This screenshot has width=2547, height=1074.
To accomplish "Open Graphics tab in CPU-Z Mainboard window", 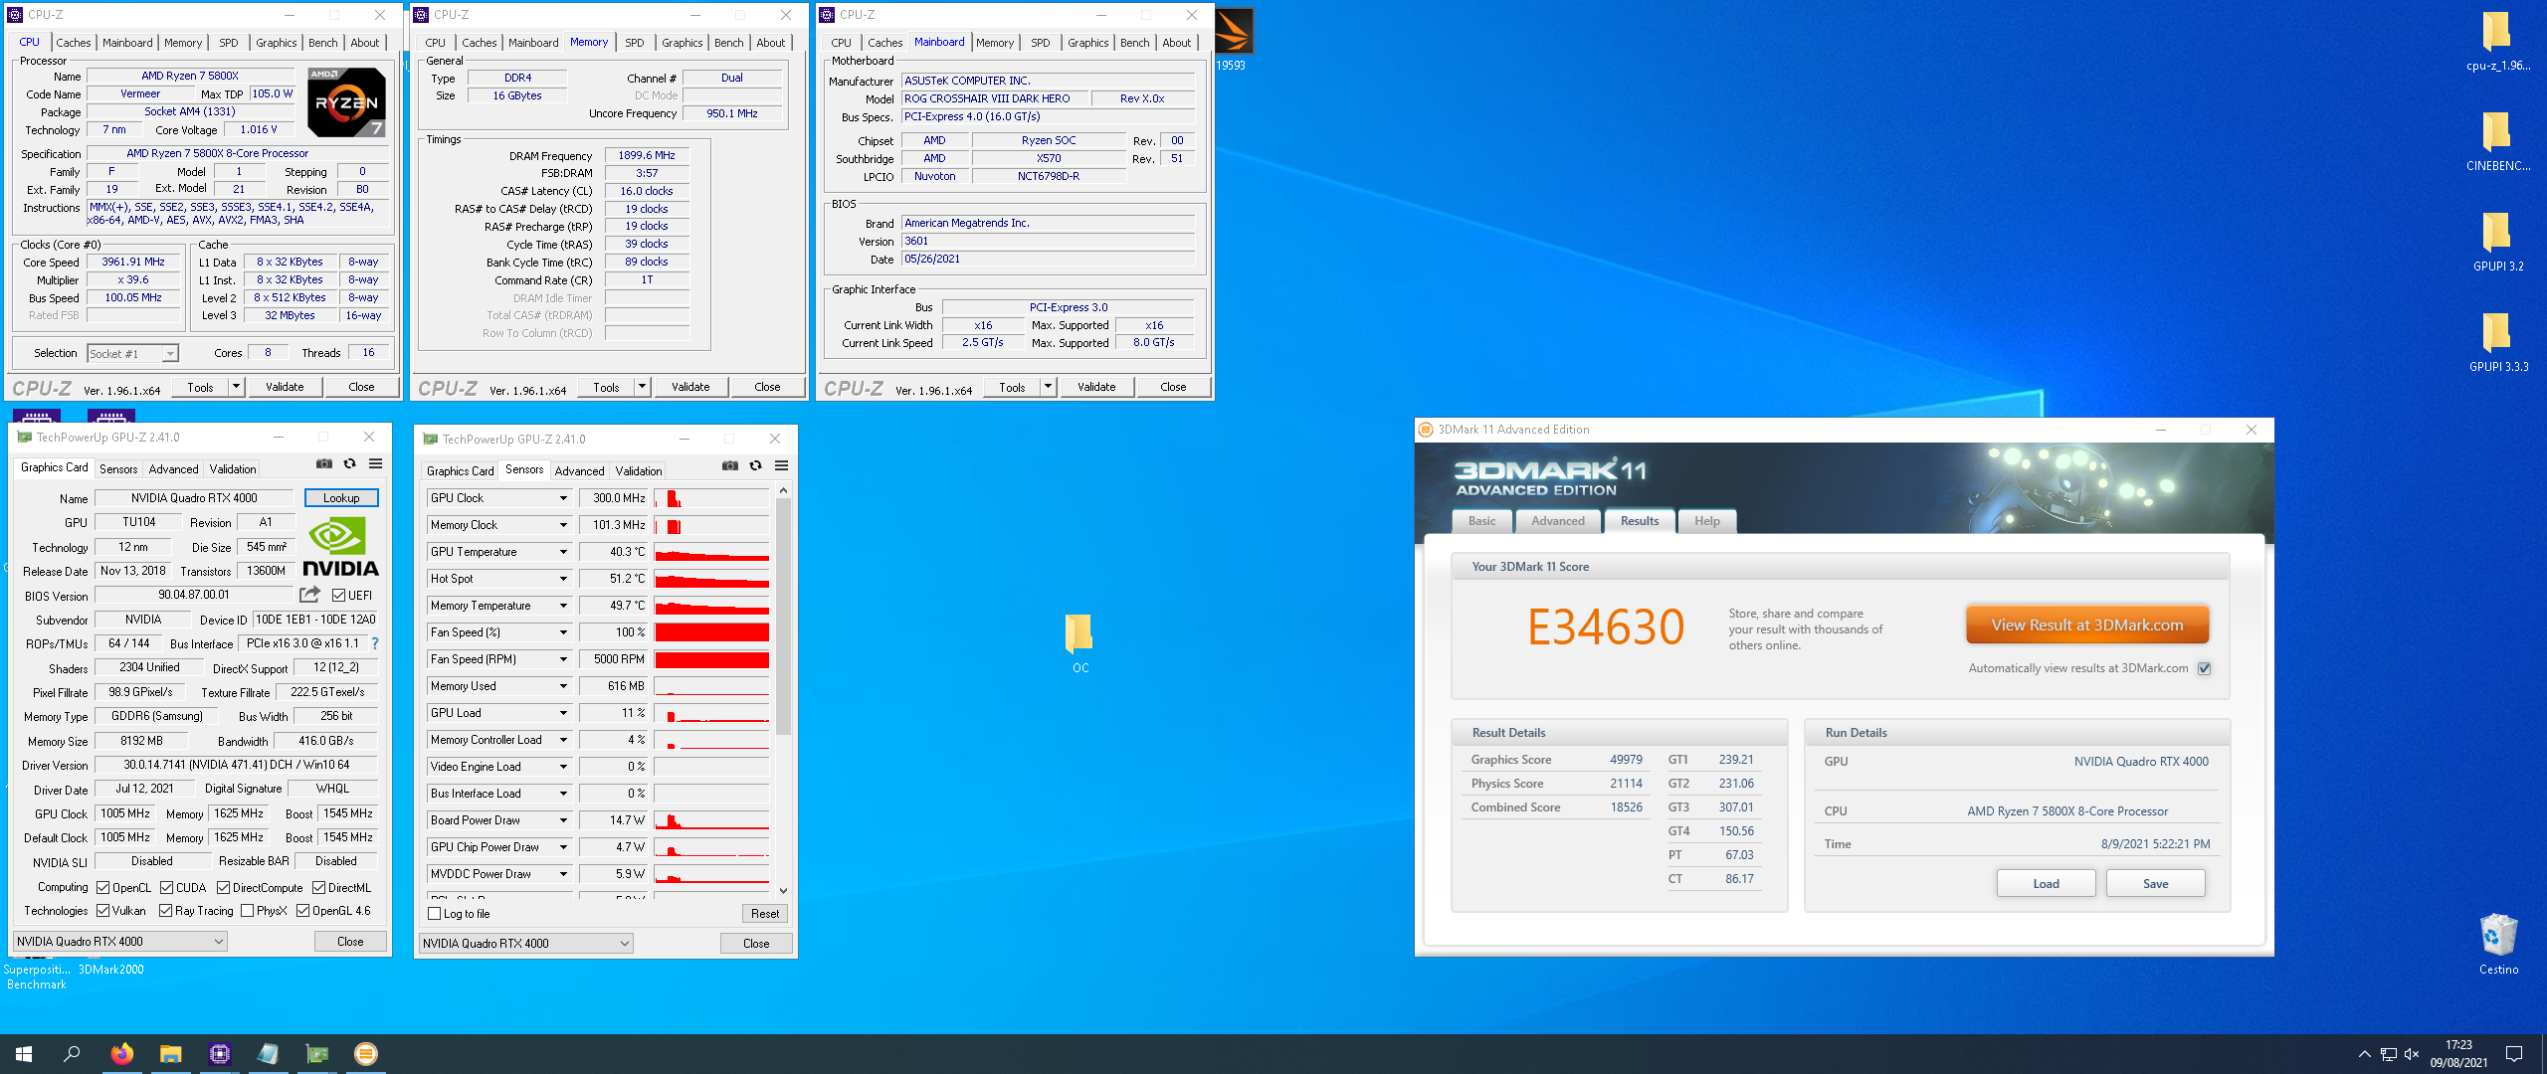I will 1087,43.
